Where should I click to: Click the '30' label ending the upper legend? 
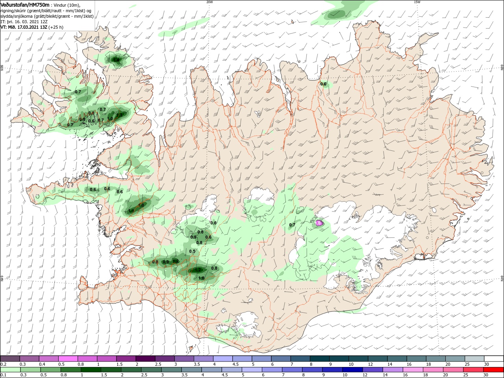coord(486,365)
